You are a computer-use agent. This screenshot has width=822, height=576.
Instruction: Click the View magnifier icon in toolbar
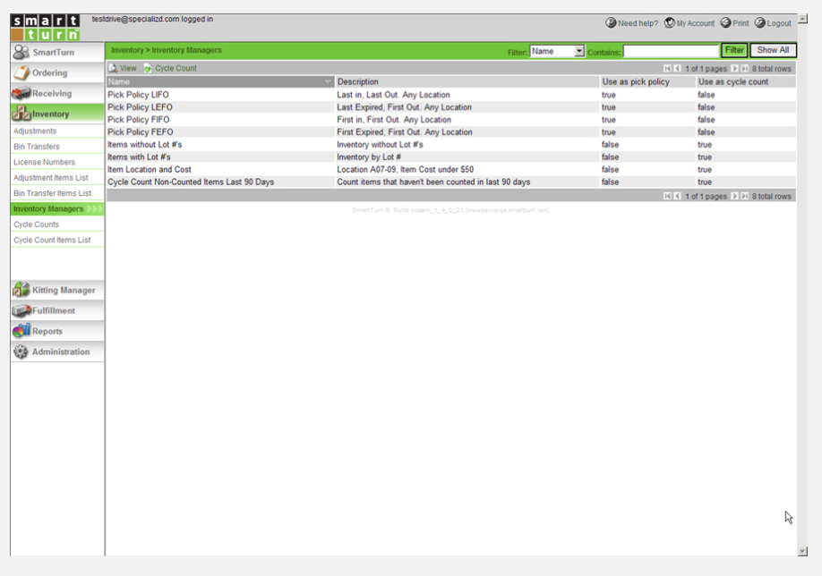point(113,68)
